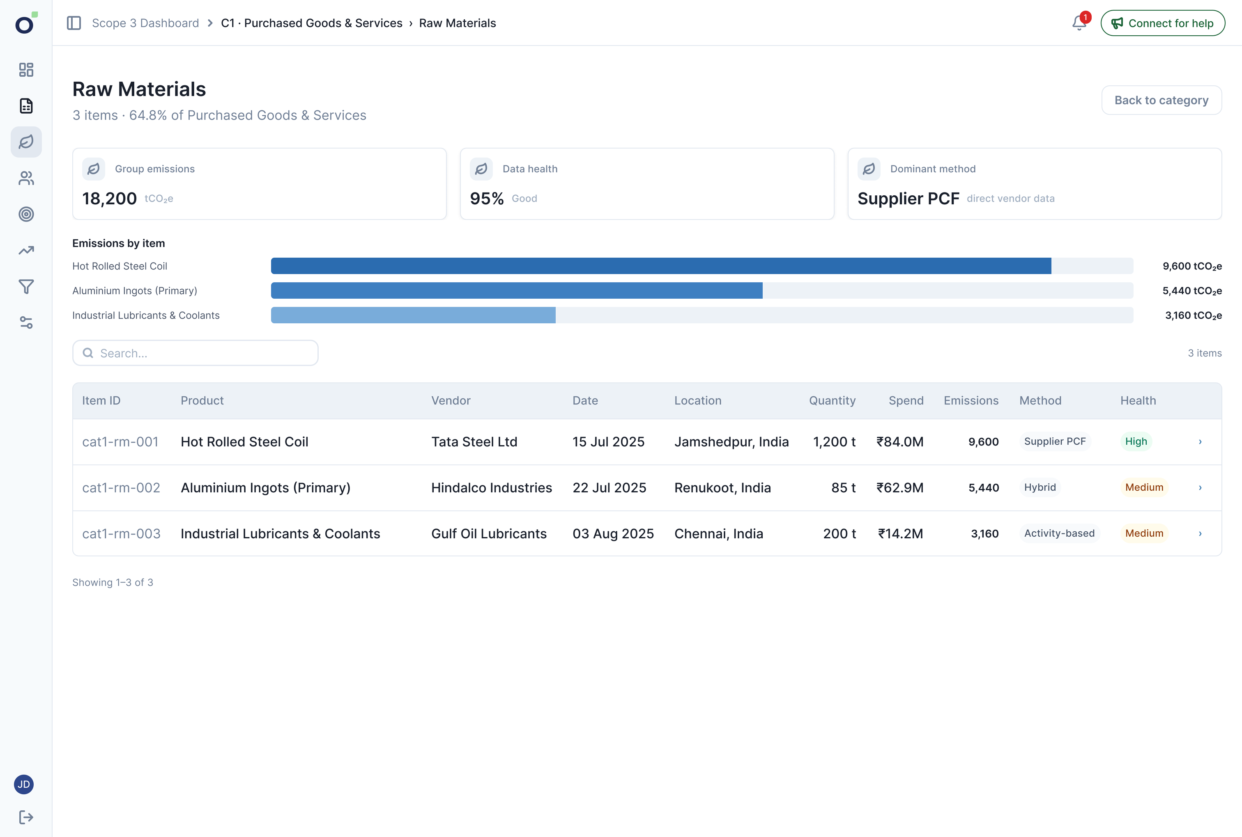Expand the Industrial Lubricants row chevron

tap(1200, 533)
